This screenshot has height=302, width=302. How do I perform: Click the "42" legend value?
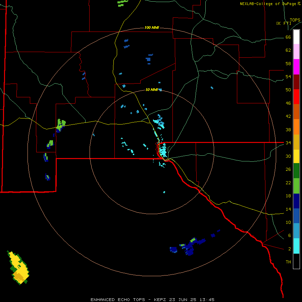288,116
